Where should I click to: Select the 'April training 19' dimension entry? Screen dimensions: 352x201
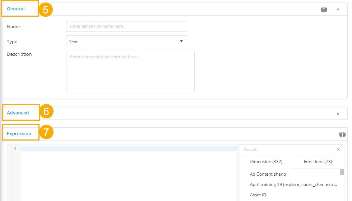coord(293,185)
